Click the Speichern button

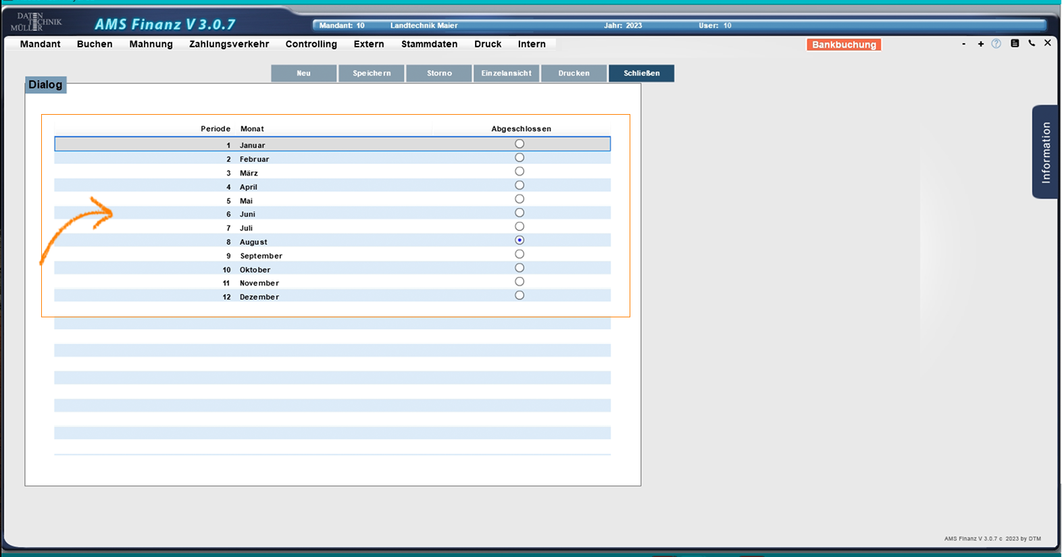click(x=372, y=73)
